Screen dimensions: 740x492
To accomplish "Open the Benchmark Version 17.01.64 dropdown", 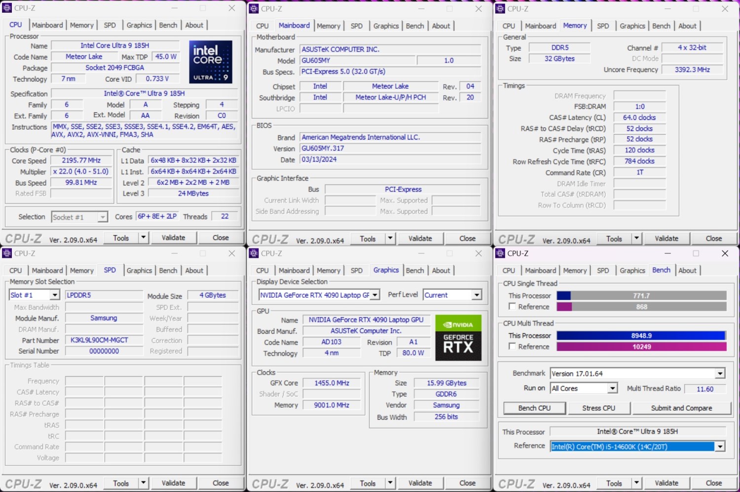I will click(x=720, y=373).
